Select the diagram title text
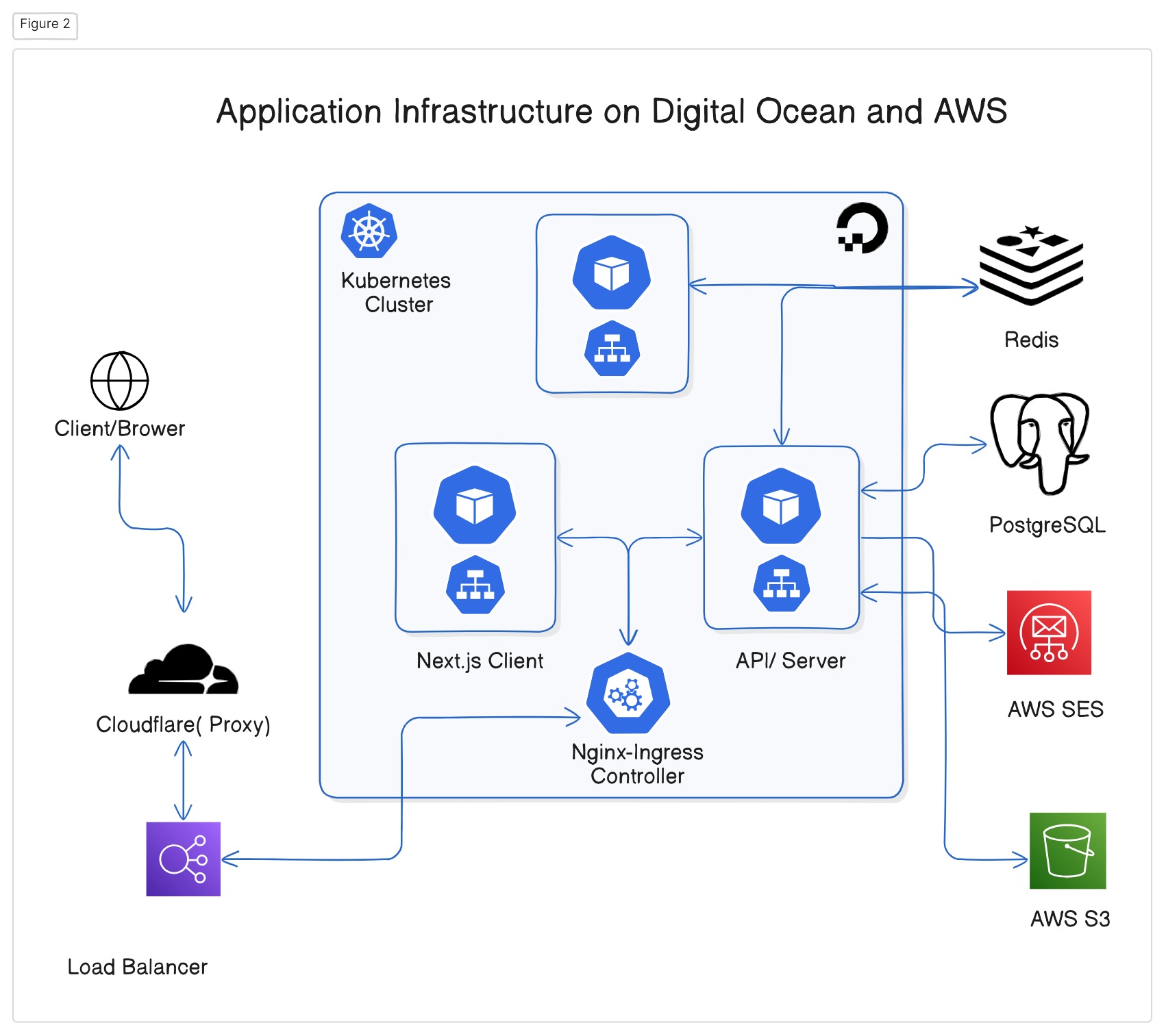 click(x=612, y=111)
